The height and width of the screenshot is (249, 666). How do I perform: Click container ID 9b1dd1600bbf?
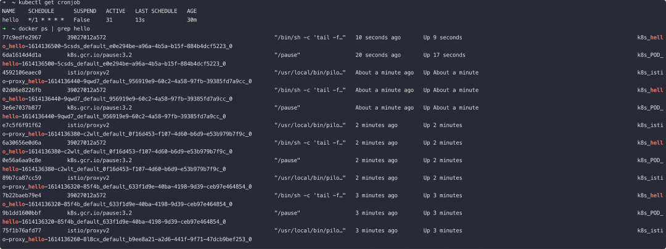[22, 213]
